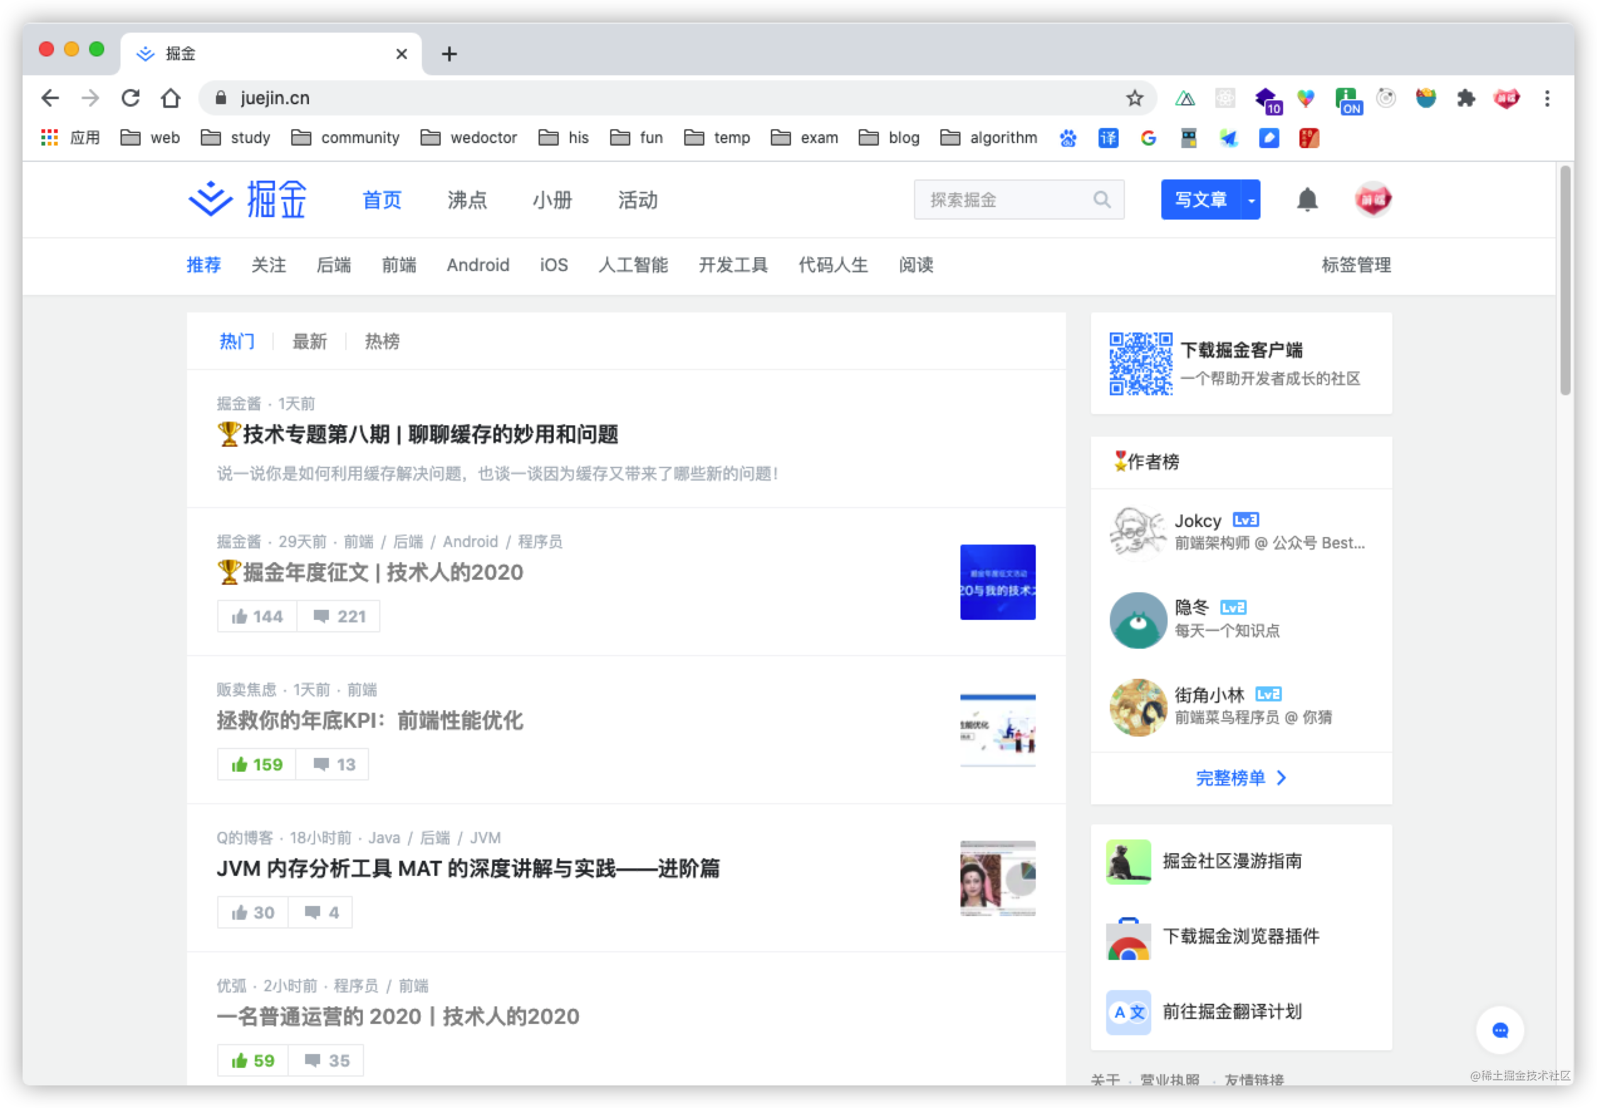Screen dimensions: 1597x1108
Task: Click the QR code for 下载掘金客户端
Action: point(1140,363)
